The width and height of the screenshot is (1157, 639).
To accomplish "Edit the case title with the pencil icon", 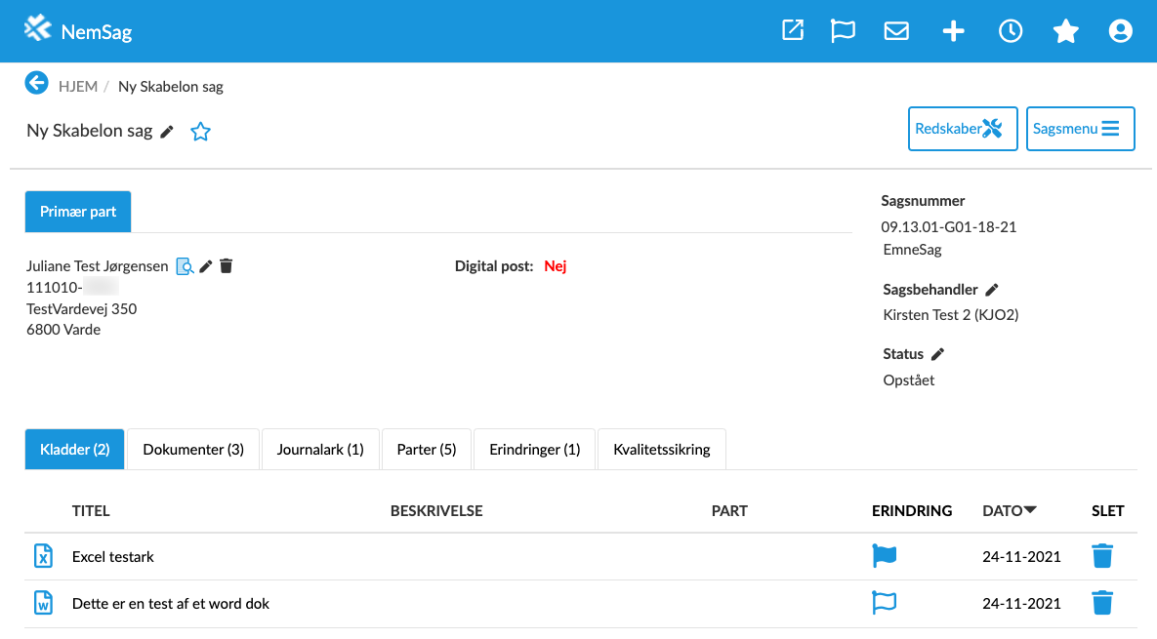I will tap(167, 132).
